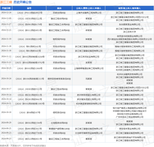Click defendant 浙江农林大学
Image resolution: width=154 pixels, height=147 pixels.
130,32
